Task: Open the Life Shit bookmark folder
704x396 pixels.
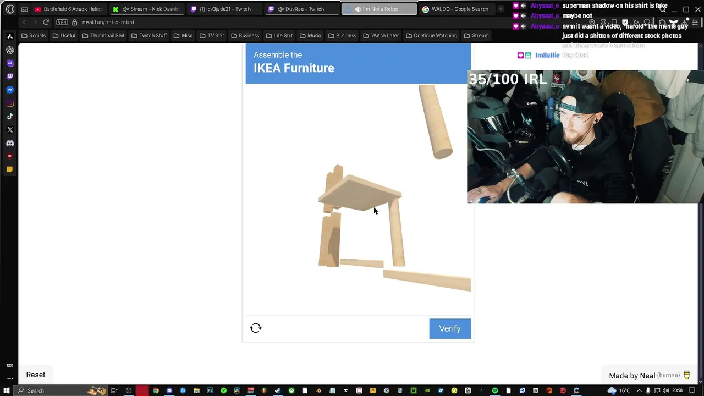Action: coord(279,35)
